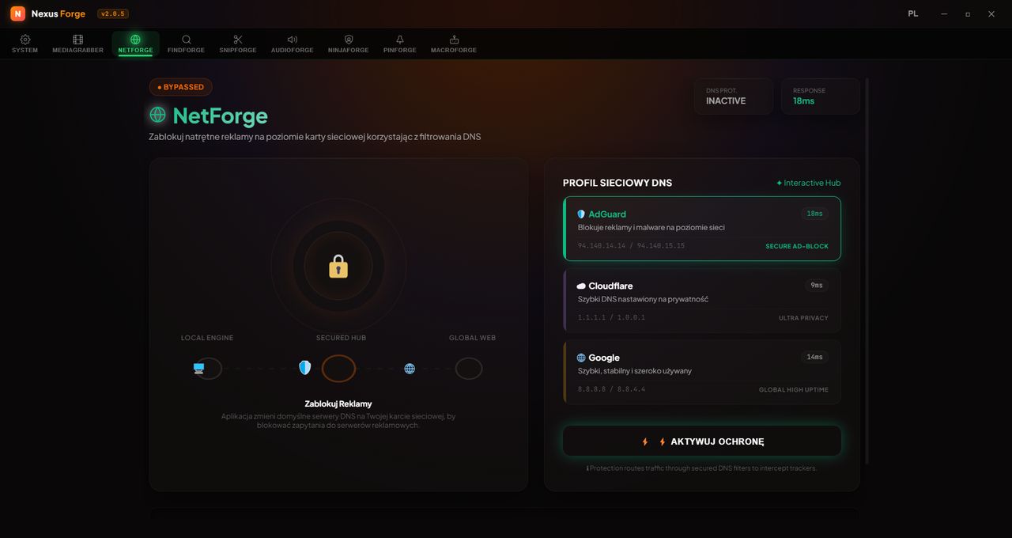Click the Global Web globe icon
Viewport: 1012px width, 538px height.
[410, 368]
